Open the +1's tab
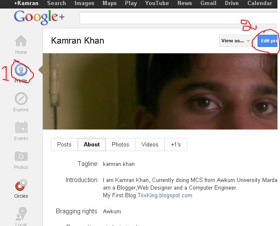This screenshot has width=280, height=226. point(176,144)
